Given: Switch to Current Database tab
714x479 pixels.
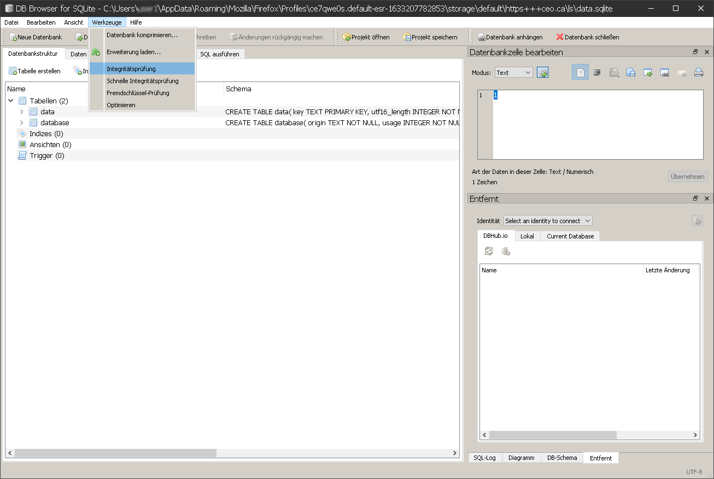Looking at the screenshot, I should [570, 236].
